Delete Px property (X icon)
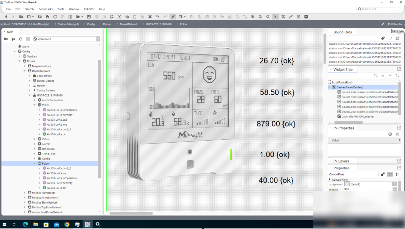Screen dimensions: 405x229 (x=397, y=134)
